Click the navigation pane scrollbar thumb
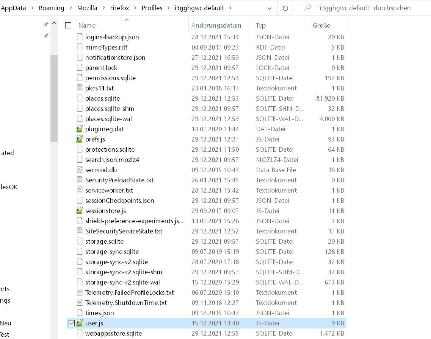This screenshot has height=339, width=431. point(54,98)
